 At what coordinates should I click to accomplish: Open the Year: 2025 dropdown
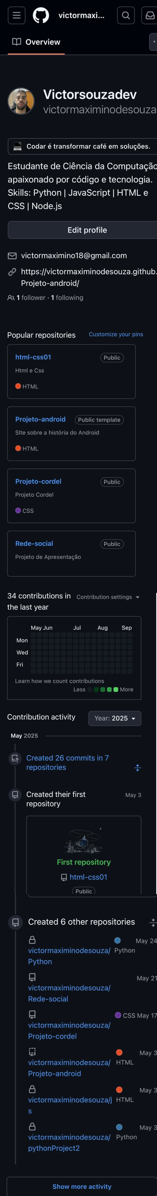[114, 718]
